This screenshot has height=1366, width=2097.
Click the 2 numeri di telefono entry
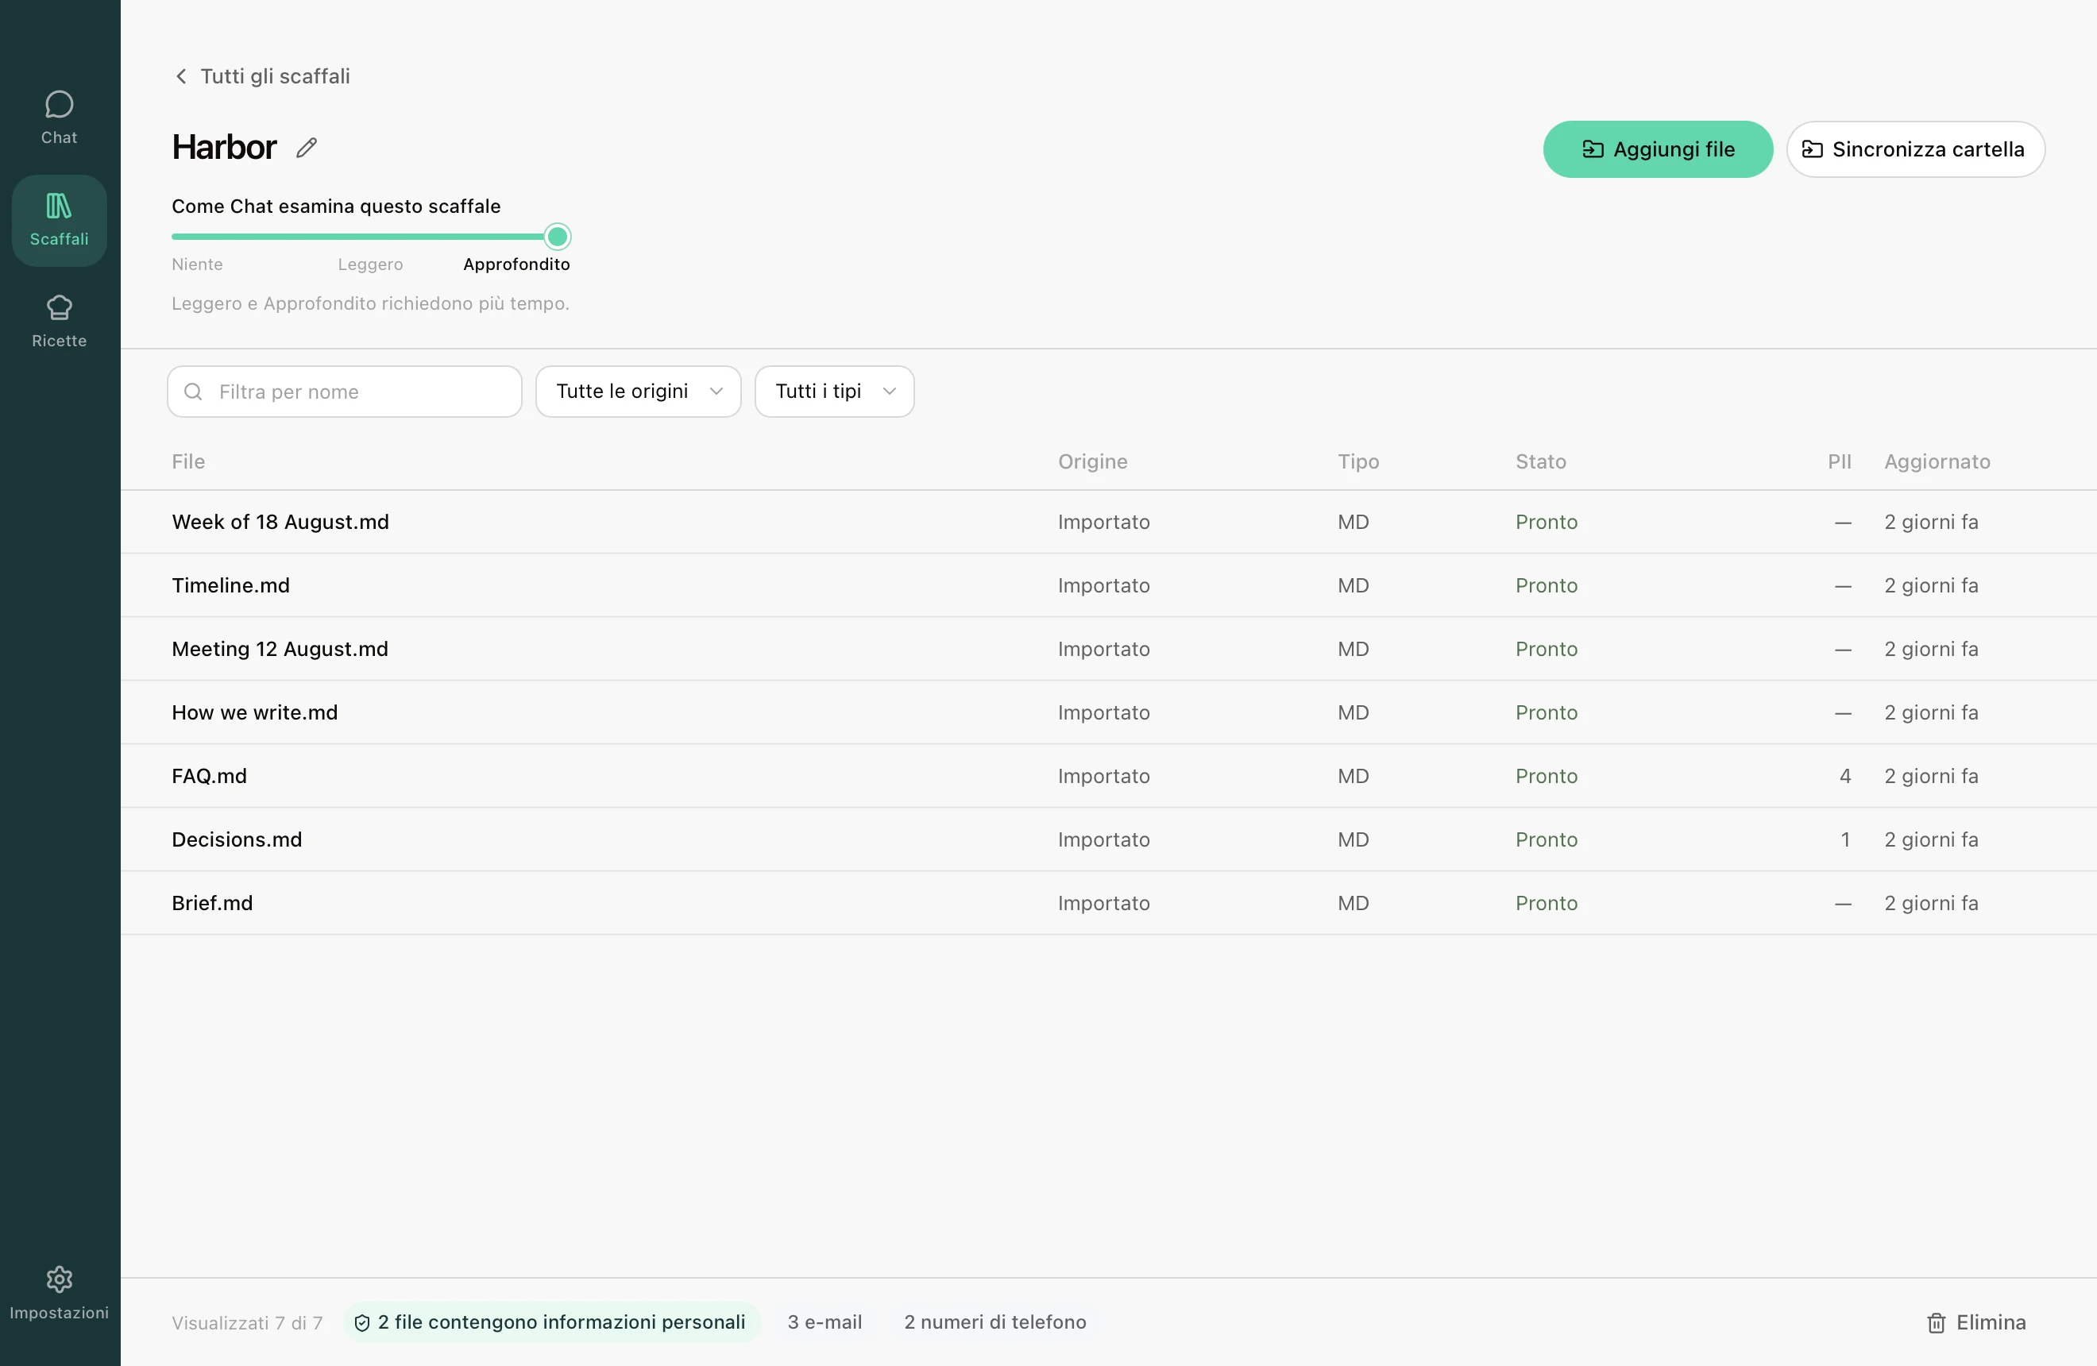click(994, 1322)
